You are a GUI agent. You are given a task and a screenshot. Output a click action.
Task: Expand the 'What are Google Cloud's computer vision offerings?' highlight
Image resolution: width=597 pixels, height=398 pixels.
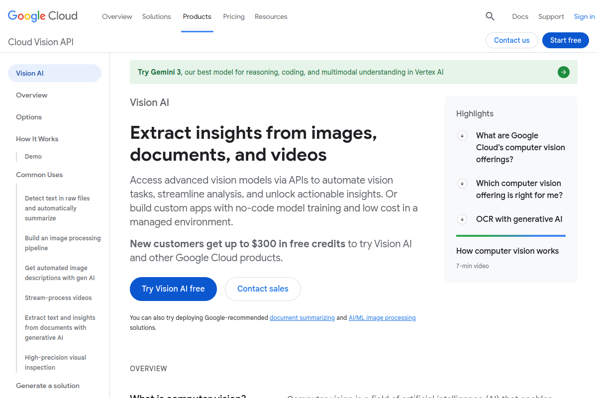[520, 147]
